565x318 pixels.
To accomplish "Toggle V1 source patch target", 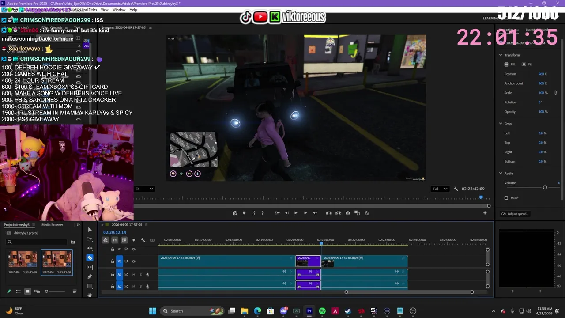I will coord(119,261).
